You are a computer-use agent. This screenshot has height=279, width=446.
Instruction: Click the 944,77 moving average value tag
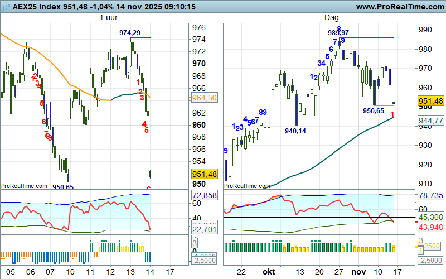point(430,121)
